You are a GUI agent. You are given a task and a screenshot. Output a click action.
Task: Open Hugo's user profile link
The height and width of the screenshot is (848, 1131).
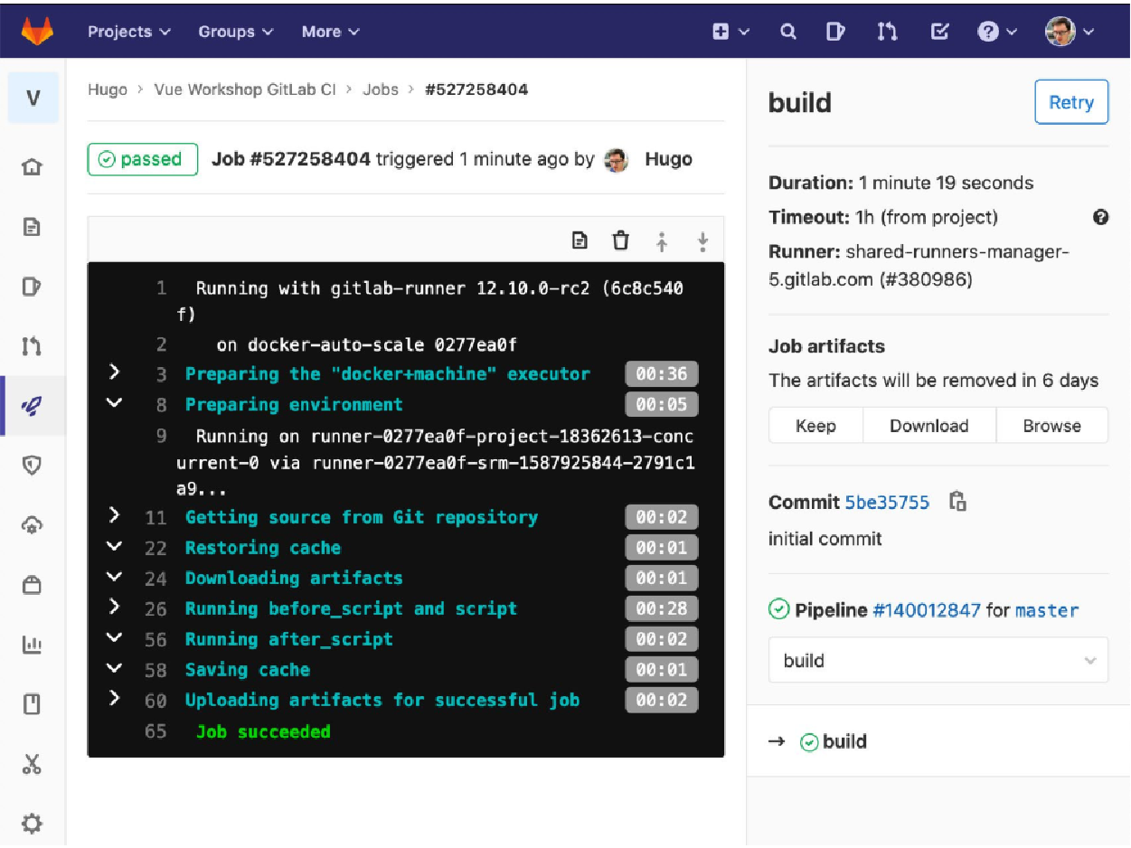point(669,159)
